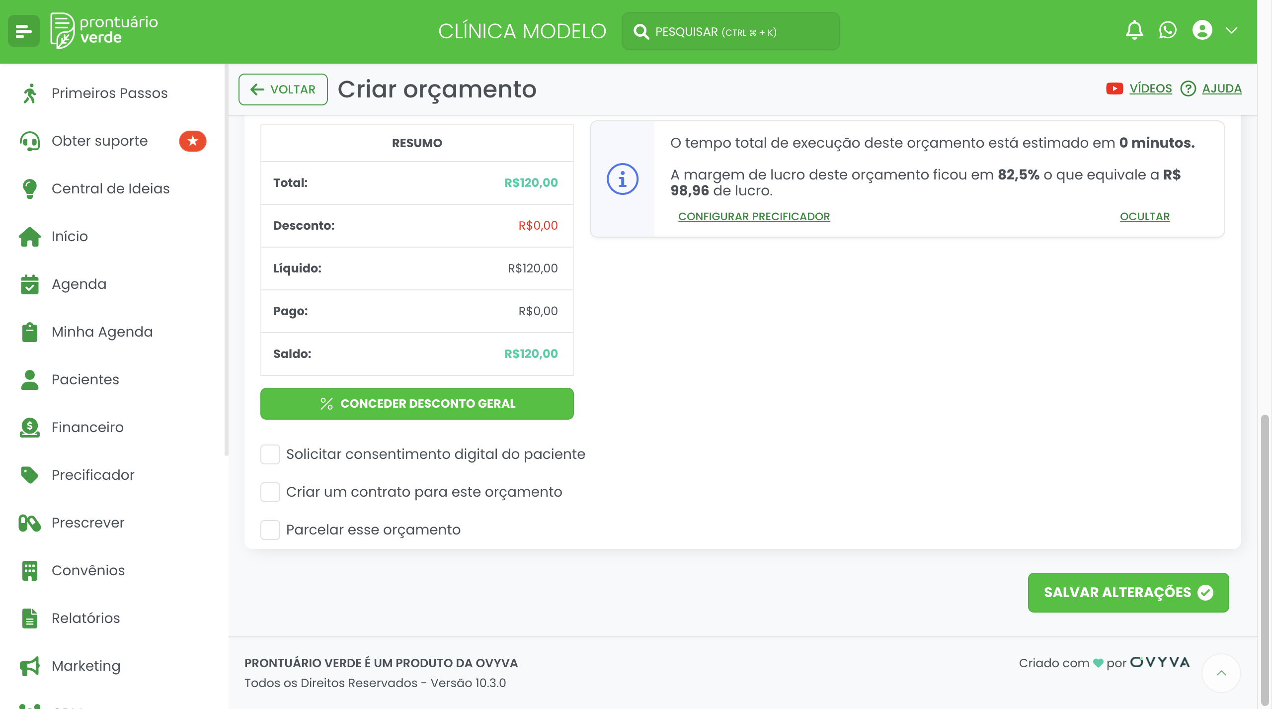Viewport: 1272px width, 709px height.
Task: Click the Convênios building icon
Action: [x=30, y=570]
